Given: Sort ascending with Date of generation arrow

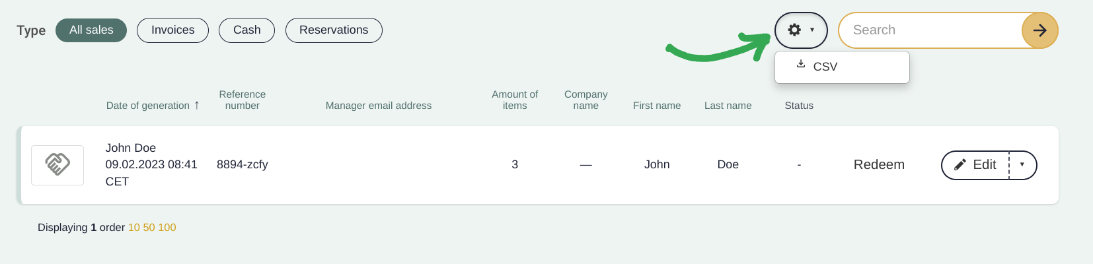Looking at the screenshot, I should 196,105.
